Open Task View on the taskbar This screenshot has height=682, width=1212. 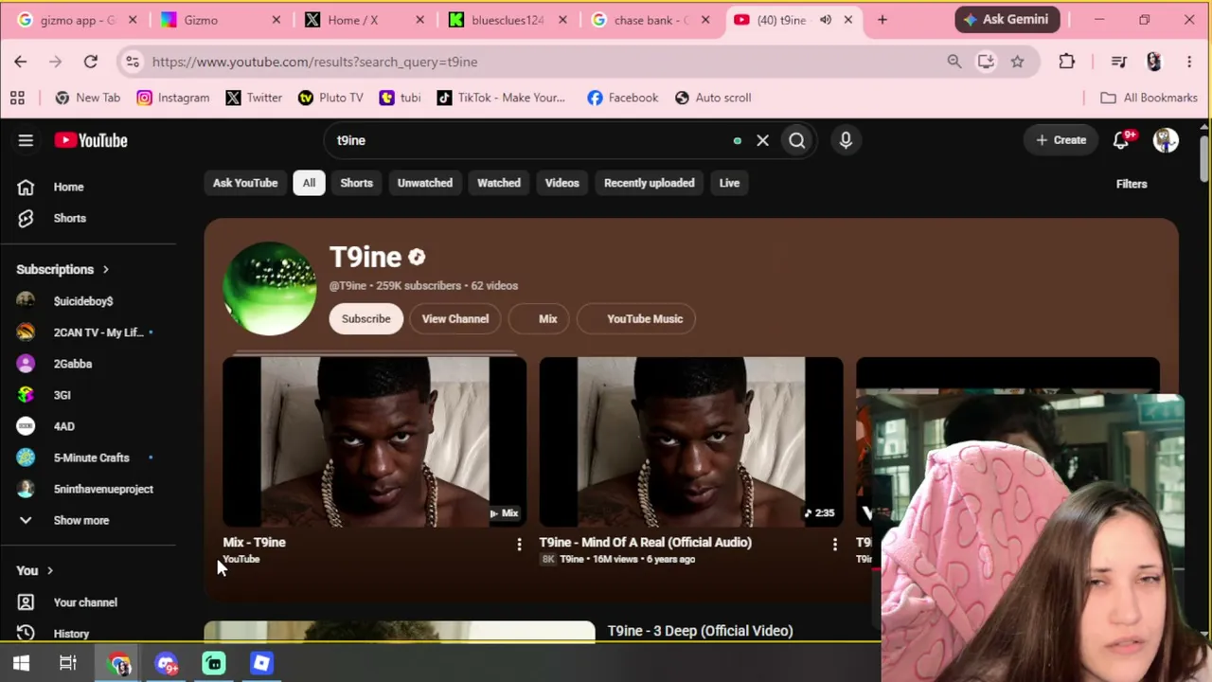tap(67, 663)
